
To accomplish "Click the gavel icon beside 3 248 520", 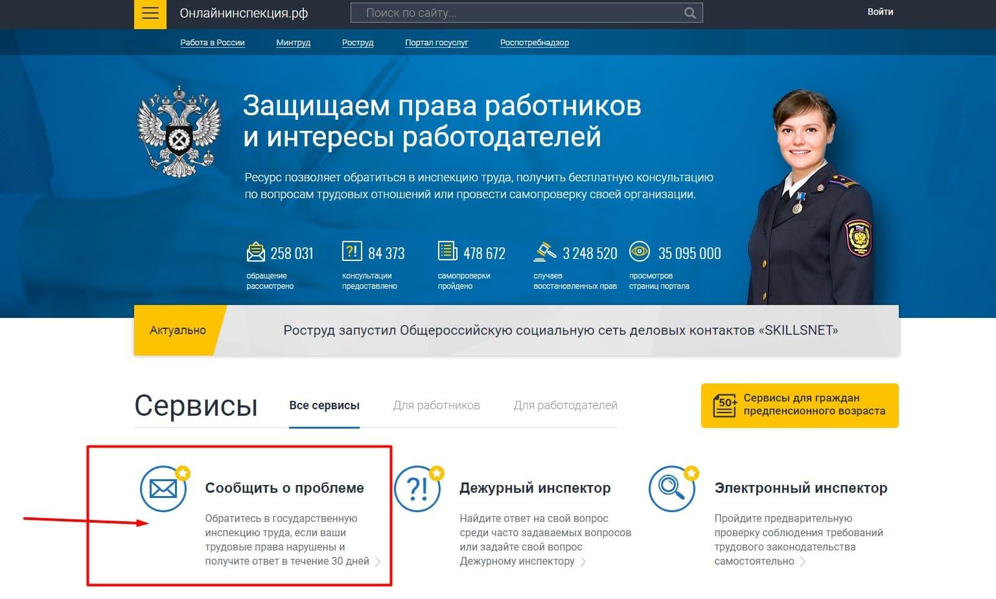I will 544,251.
